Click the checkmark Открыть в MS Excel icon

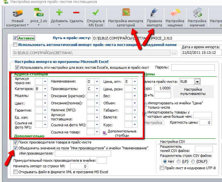96,12
